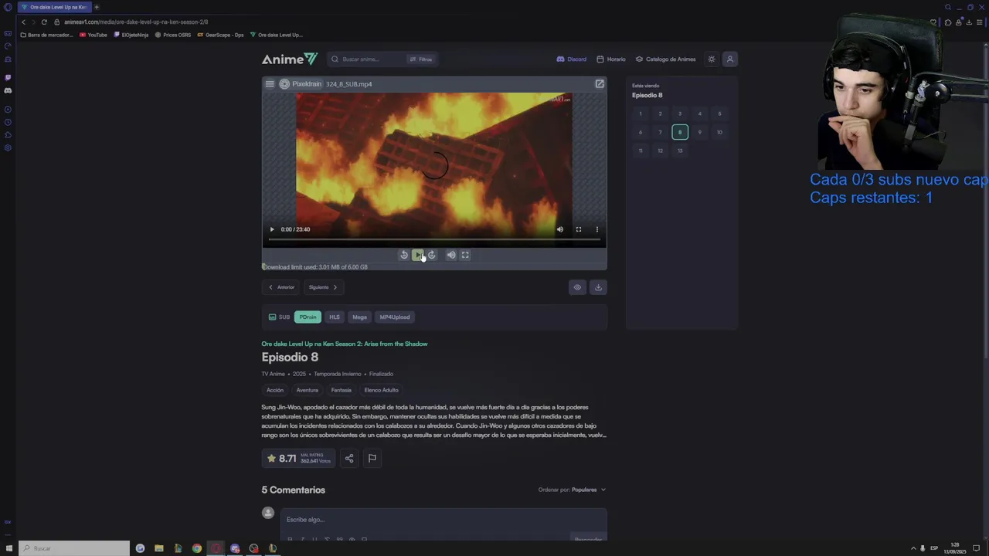Open the user profile icon
The height and width of the screenshot is (556, 989).
[x=729, y=59]
